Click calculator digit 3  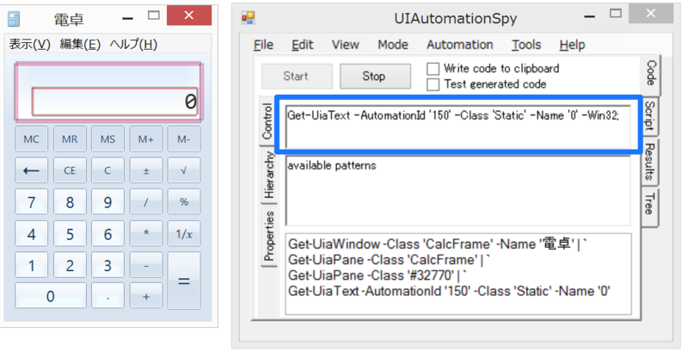pos(108,265)
